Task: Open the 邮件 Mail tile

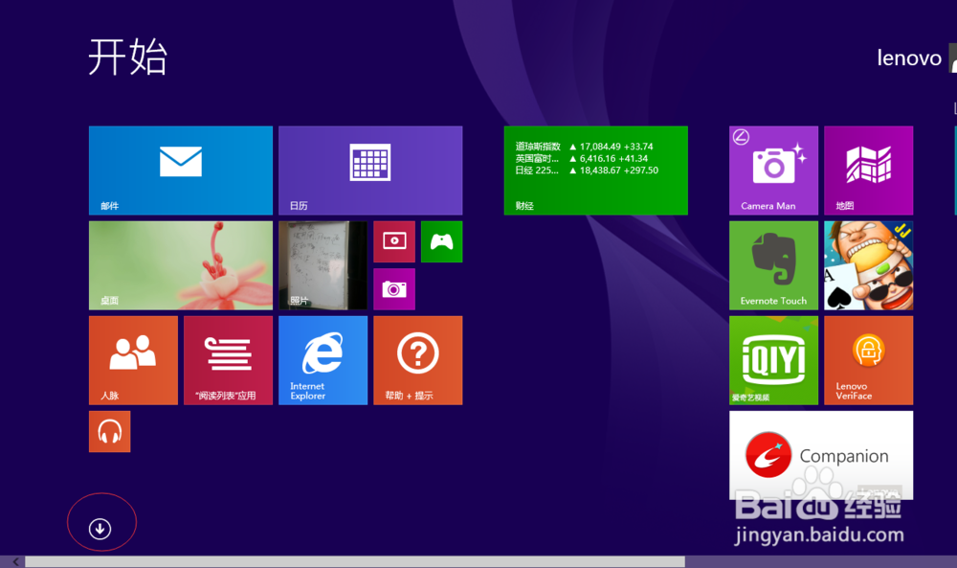Action: pos(180,170)
